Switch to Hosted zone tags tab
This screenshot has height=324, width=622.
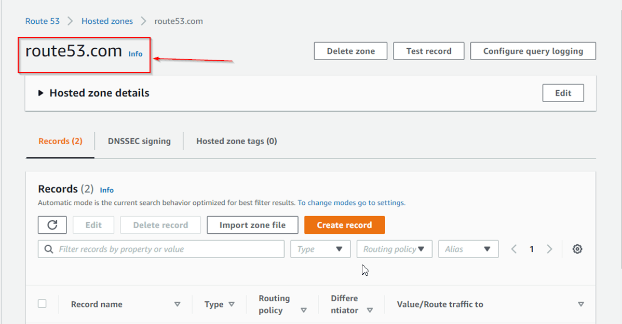coord(236,141)
